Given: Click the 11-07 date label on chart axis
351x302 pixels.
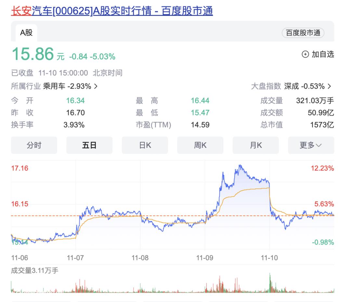Looking at the screenshot, I should click(x=75, y=258).
